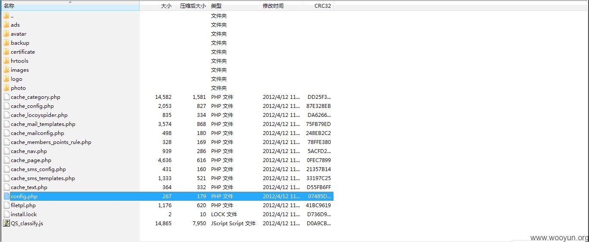Sort by the 修改时间 column header
Screen dimensions: 589x242
tap(282, 6)
